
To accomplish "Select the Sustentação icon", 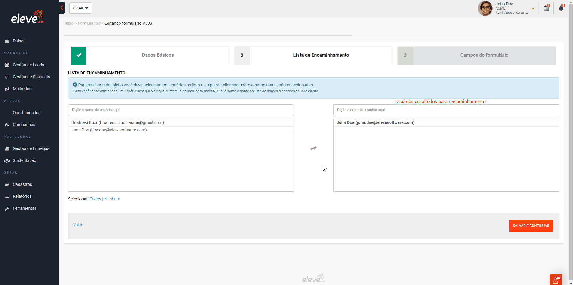I will coord(7,160).
